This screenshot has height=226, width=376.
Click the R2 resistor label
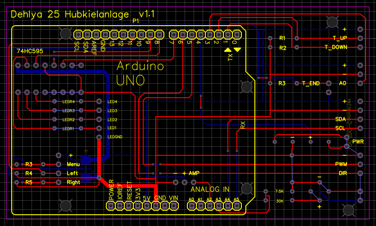coord(283,48)
